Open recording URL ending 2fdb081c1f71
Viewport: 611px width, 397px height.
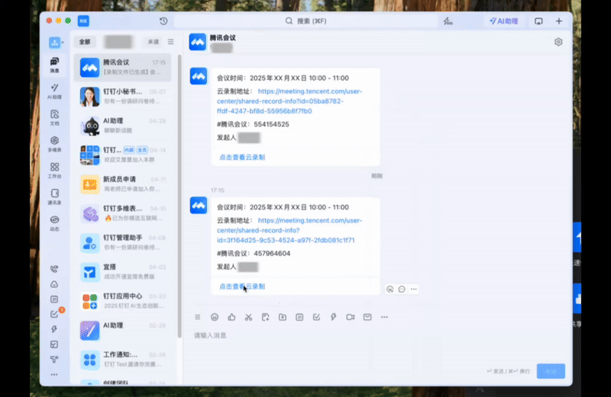pyautogui.click(x=289, y=230)
